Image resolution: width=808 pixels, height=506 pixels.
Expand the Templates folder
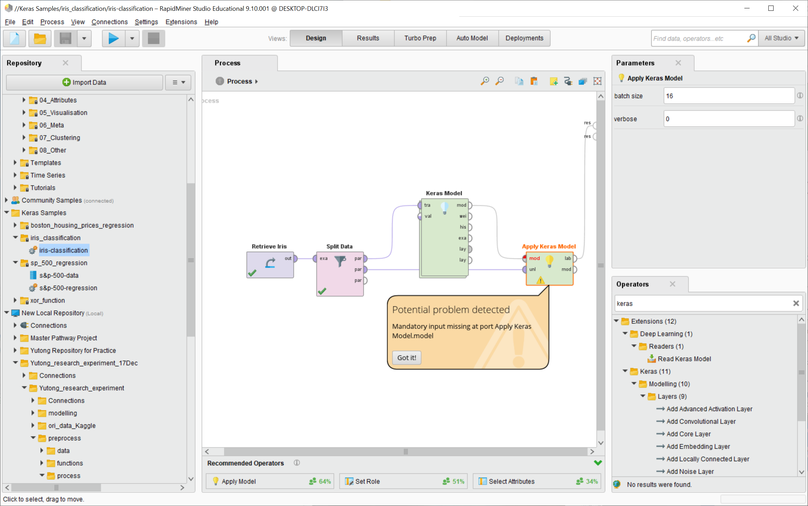(15, 162)
